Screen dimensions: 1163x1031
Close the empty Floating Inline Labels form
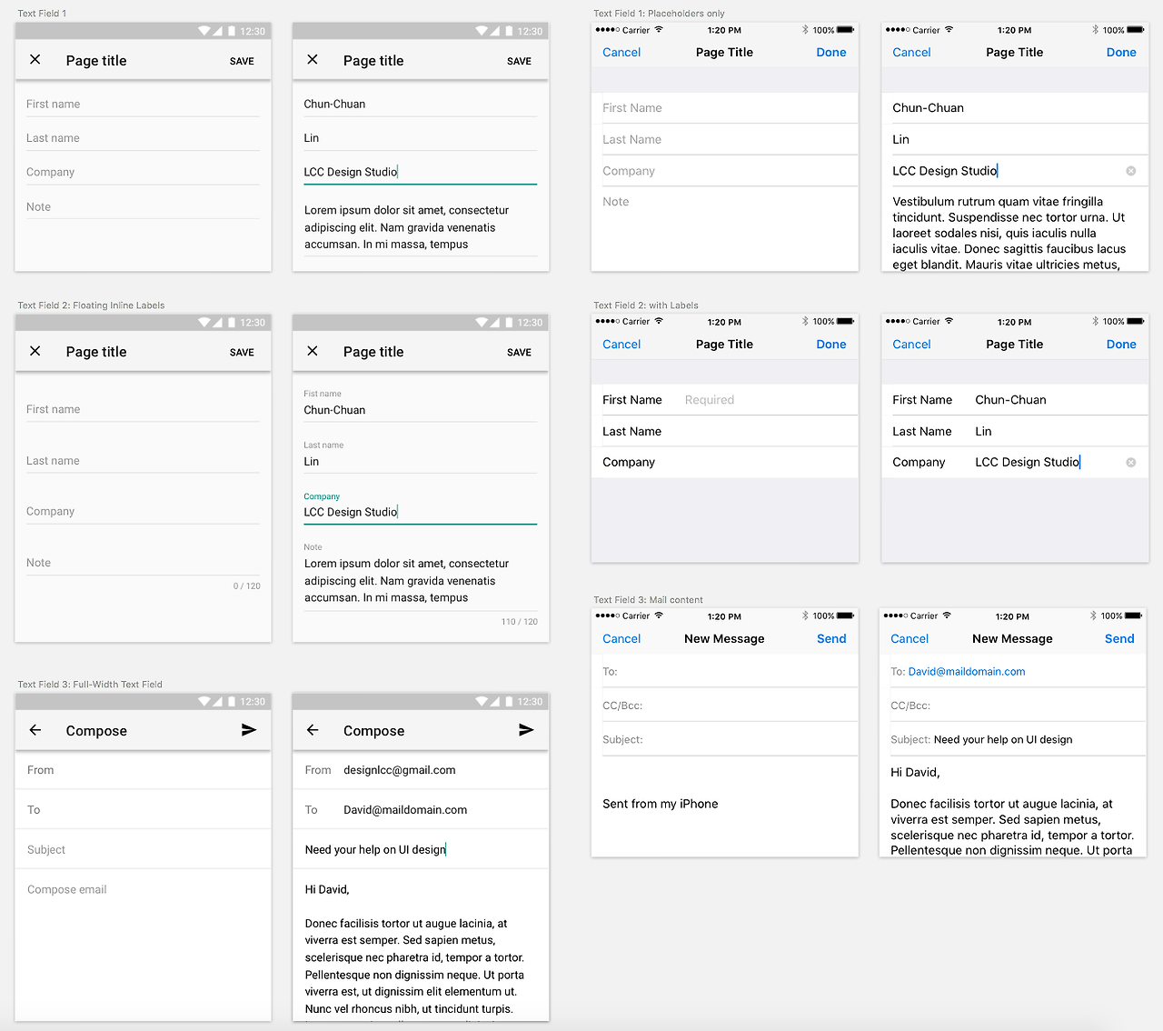point(35,351)
